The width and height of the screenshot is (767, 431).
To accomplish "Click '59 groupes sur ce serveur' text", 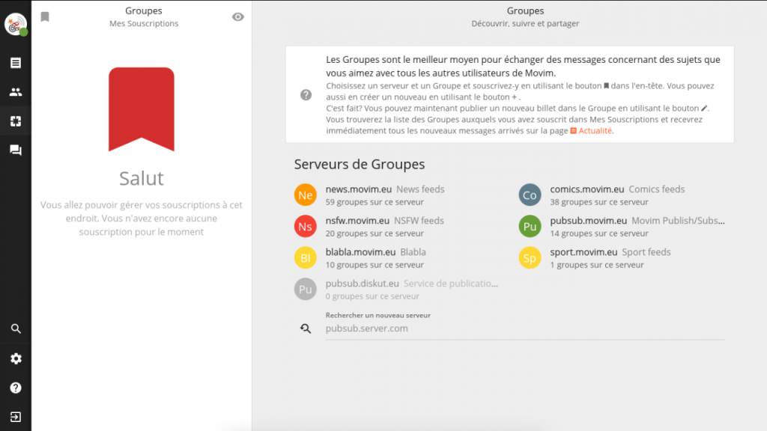I will tap(375, 202).
